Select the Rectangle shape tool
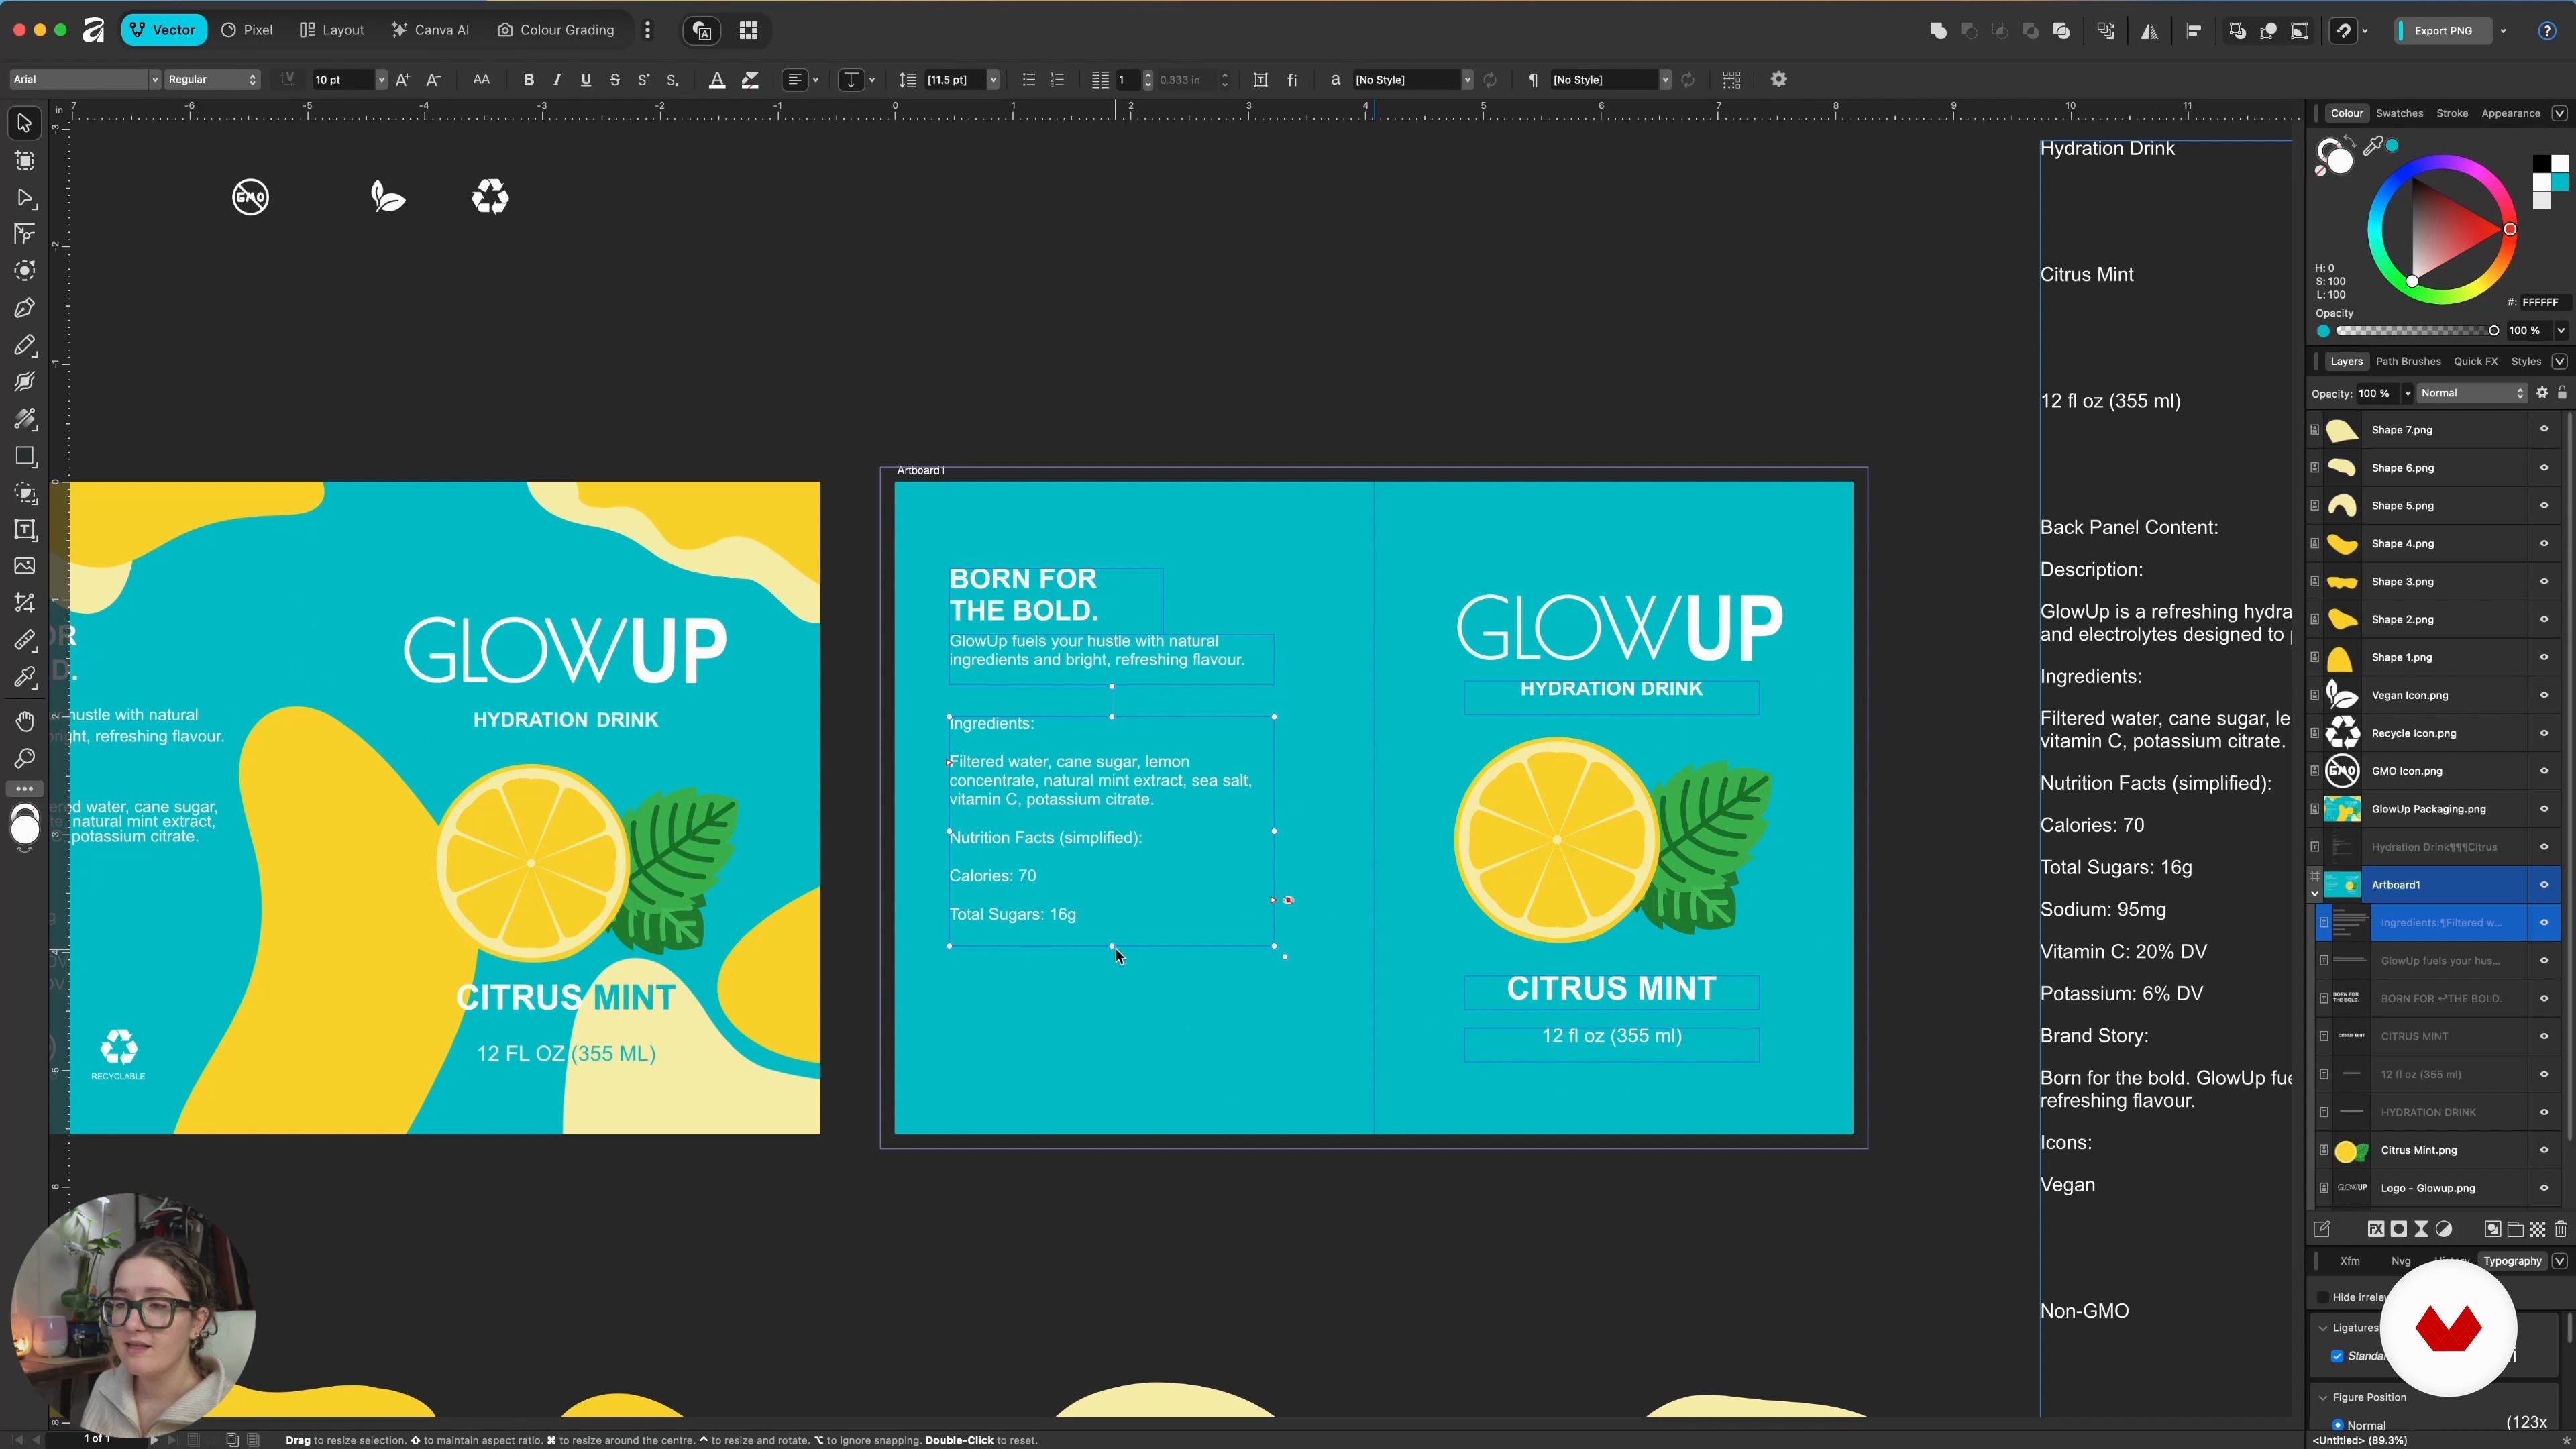Image resolution: width=2576 pixels, height=1449 pixels. click(24, 456)
